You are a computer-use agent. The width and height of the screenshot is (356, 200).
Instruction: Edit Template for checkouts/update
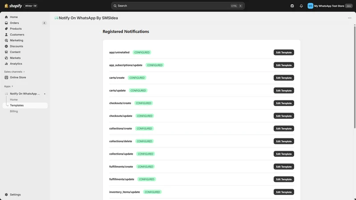283,116
